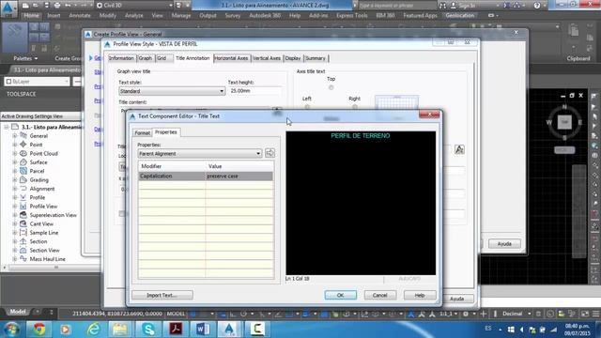Screen dimensions: 601x338
Task: Open the Vertical Axes tab
Action: [267, 58]
